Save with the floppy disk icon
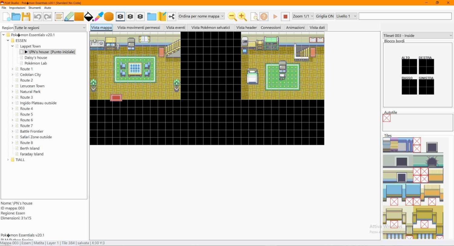The image size is (454, 246). coord(26,16)
